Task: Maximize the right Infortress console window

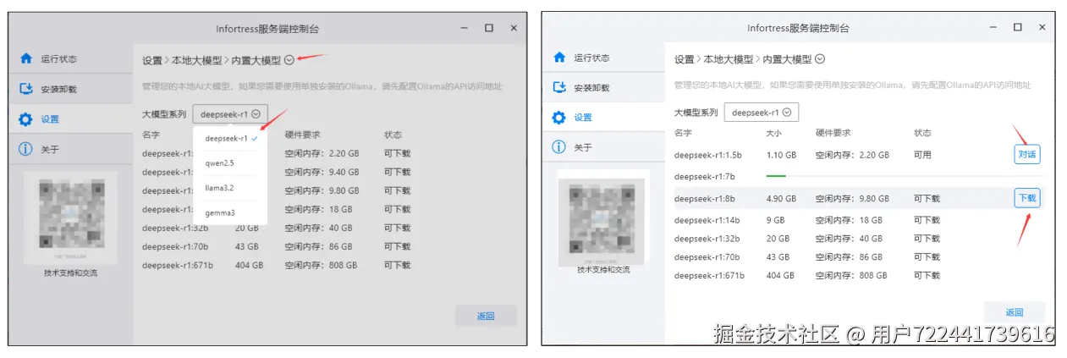Action: (x=1018, y=28)
